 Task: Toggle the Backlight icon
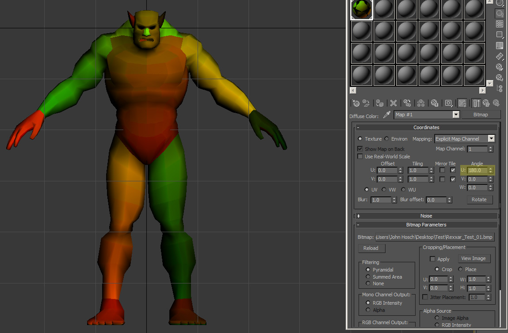click(500, 13)
